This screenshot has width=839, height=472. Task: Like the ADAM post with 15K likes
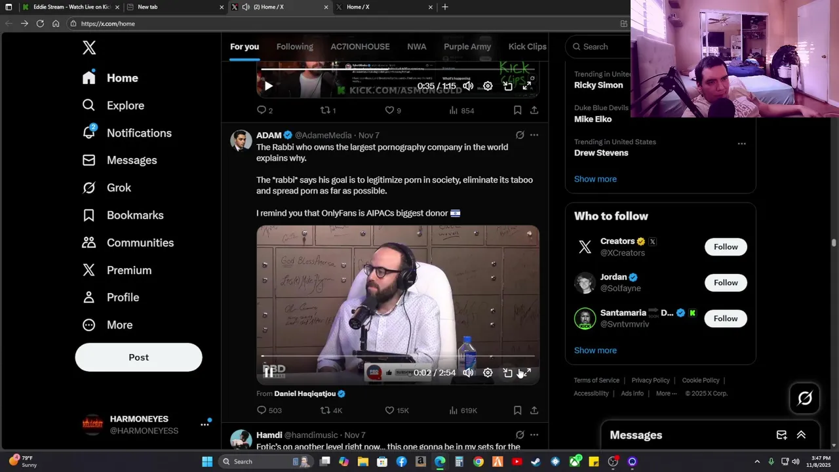[397, 410]
